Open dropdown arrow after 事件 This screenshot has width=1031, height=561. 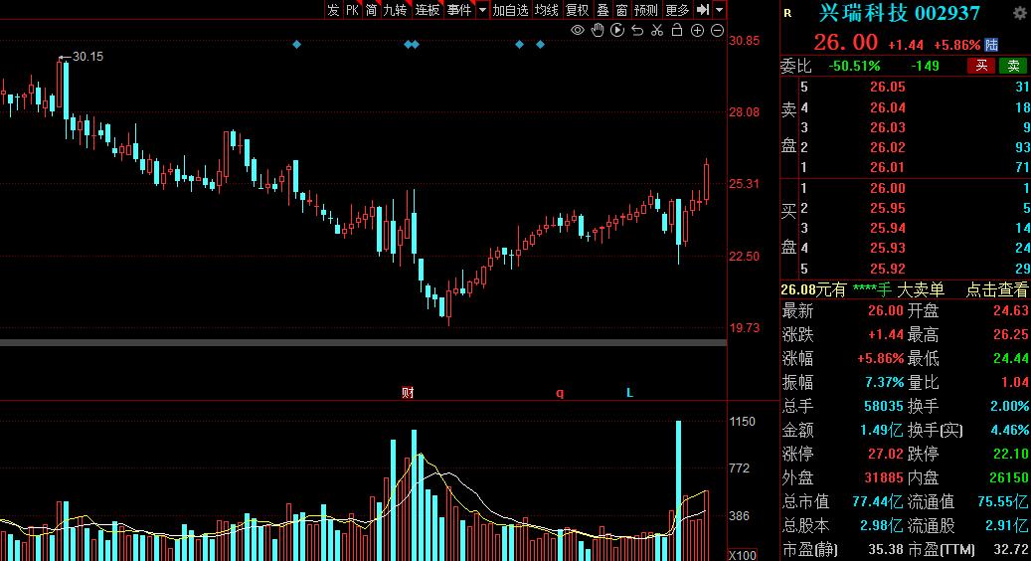pyautogui.click(x=482, y=10)
